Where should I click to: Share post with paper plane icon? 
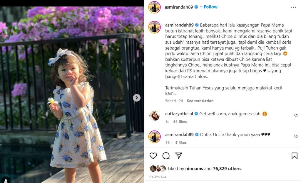coord(178,155)
